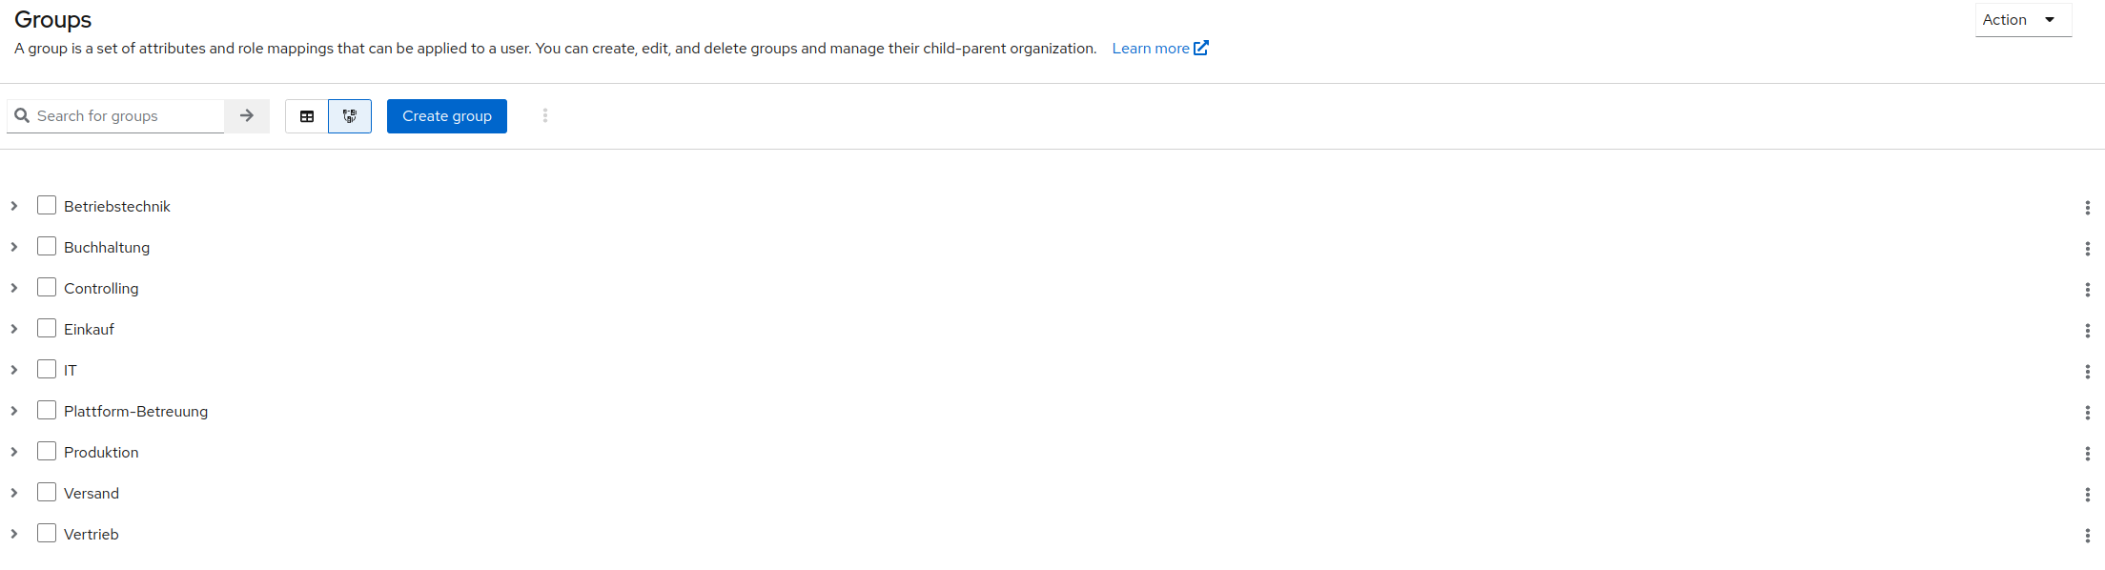Open kebab menu for Versand row
The width and height of the screenshot is (2105, 570).
tap(2087, 495)
